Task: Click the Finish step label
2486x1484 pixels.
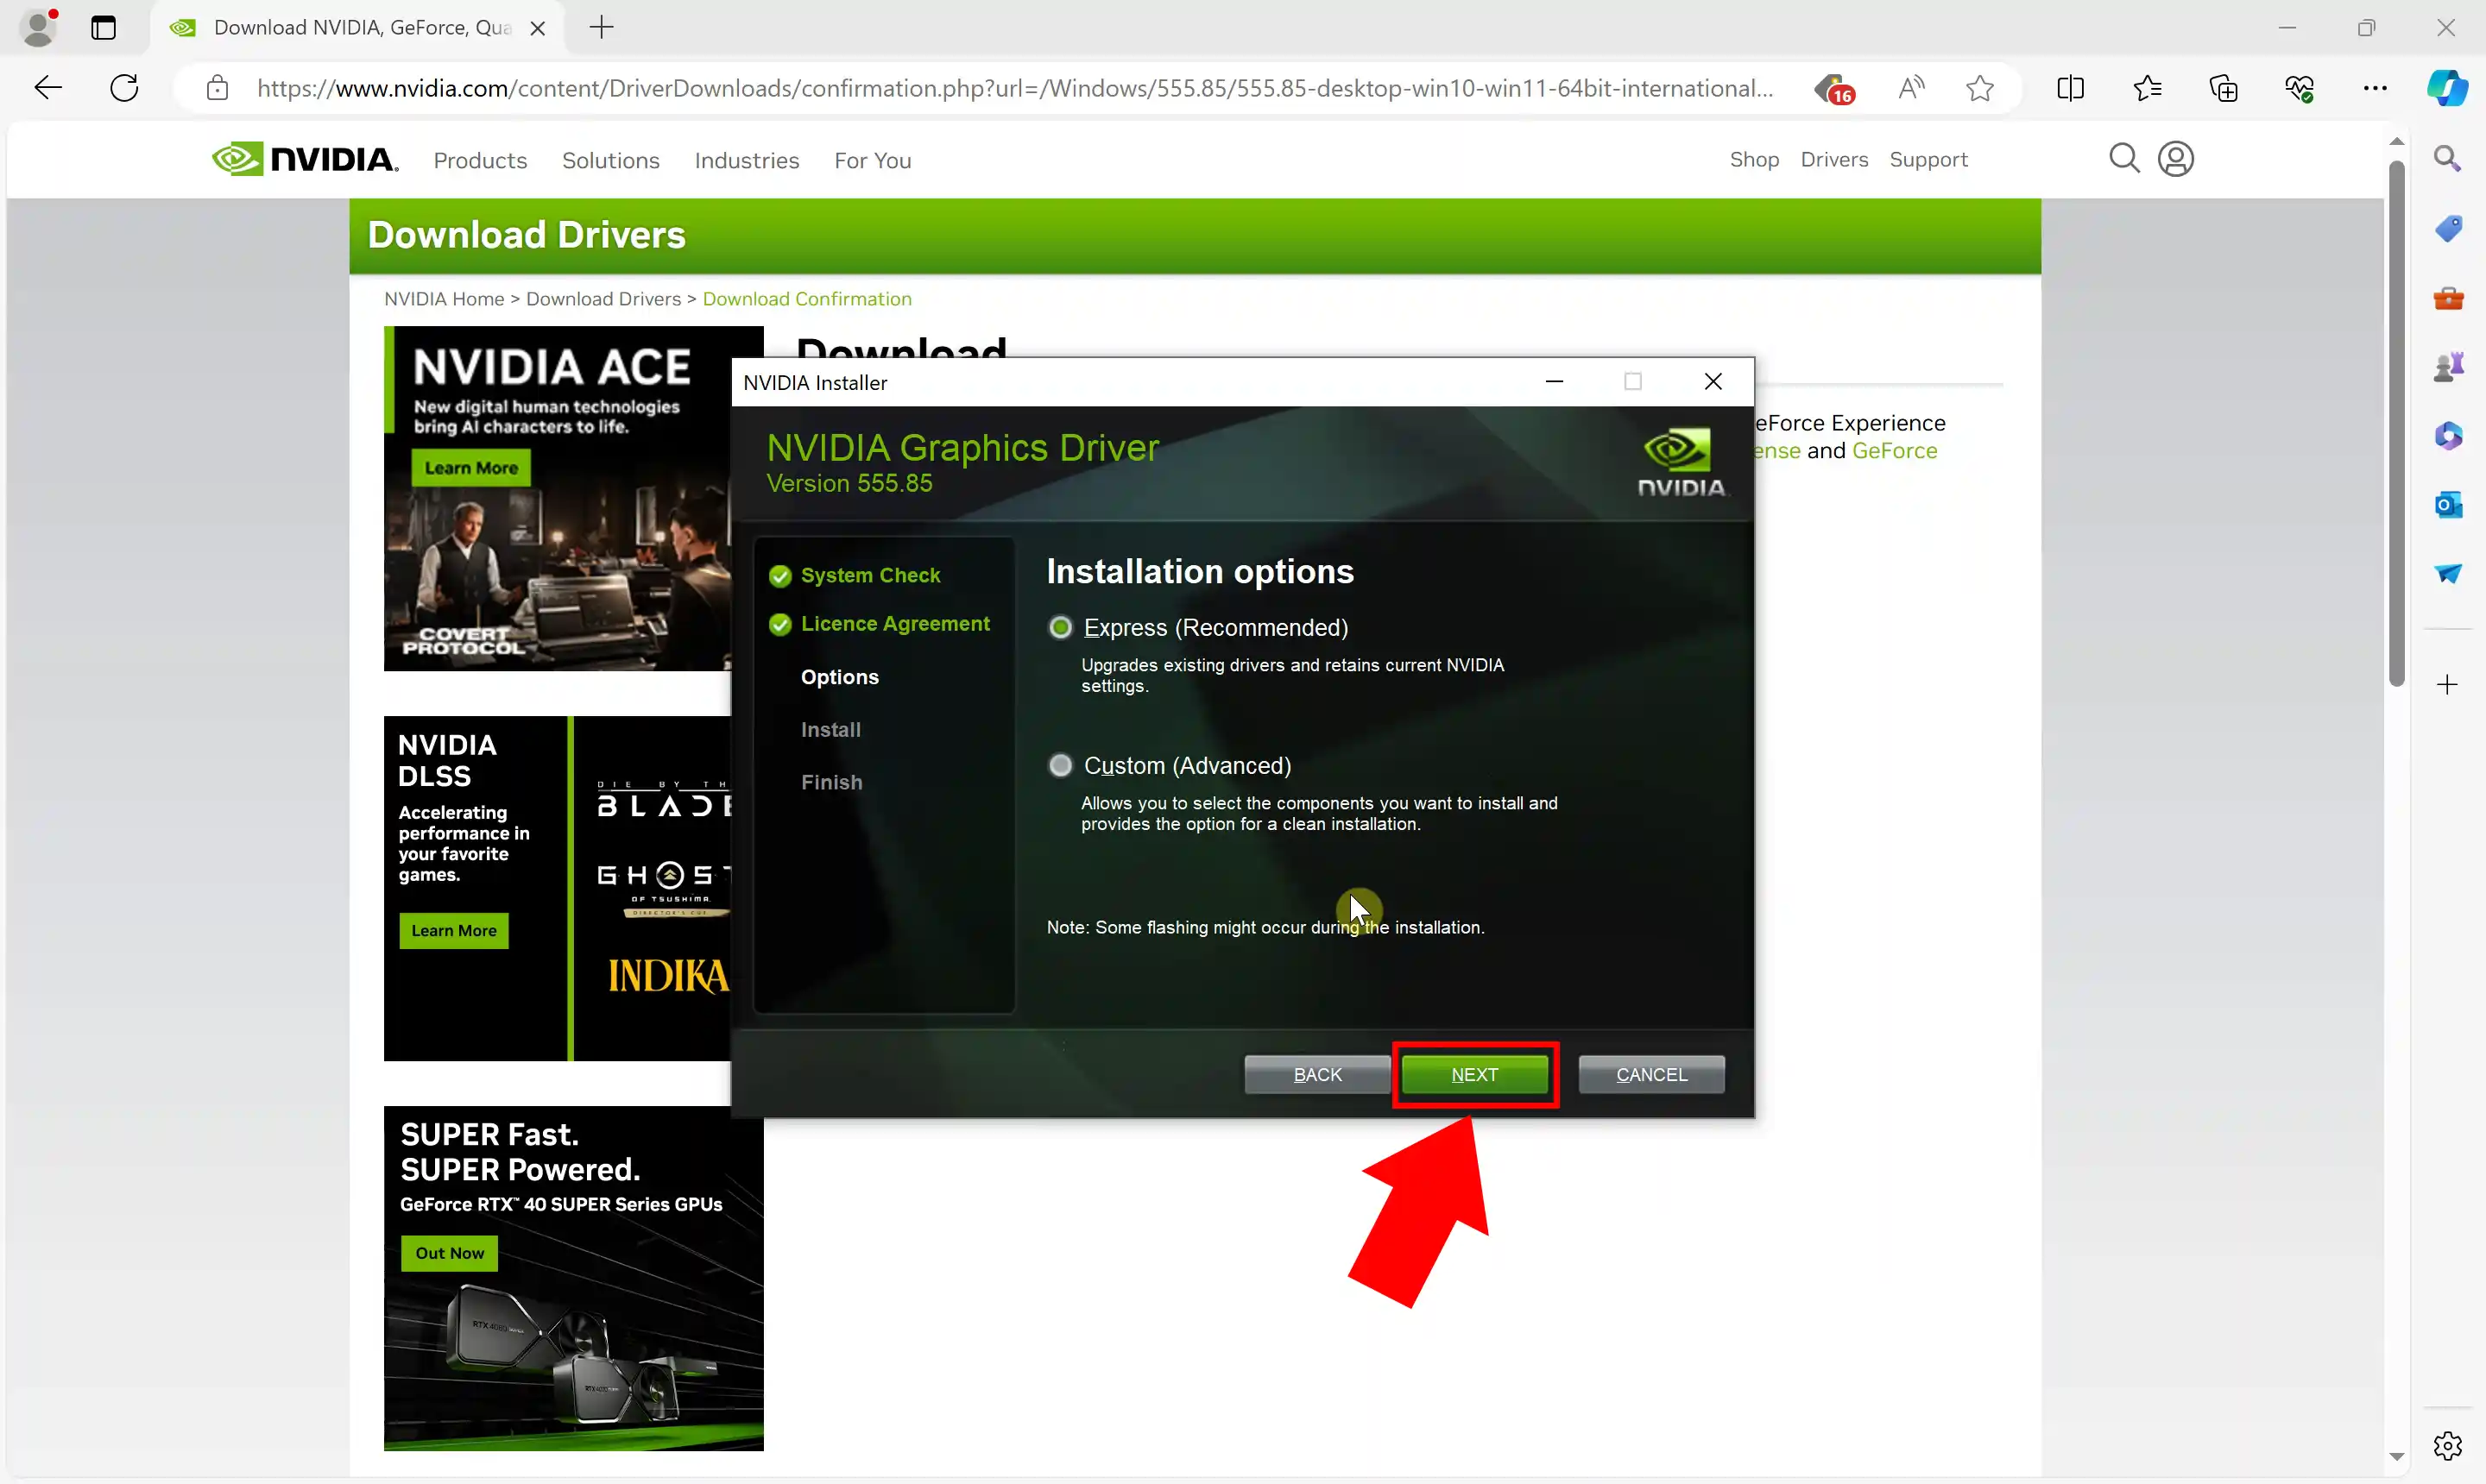Action: [x=831, y=782]
